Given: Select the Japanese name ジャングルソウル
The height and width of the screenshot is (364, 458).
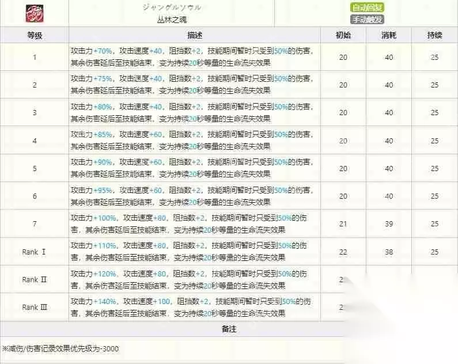Looking at the screenshot, I should tap(172, 7).
